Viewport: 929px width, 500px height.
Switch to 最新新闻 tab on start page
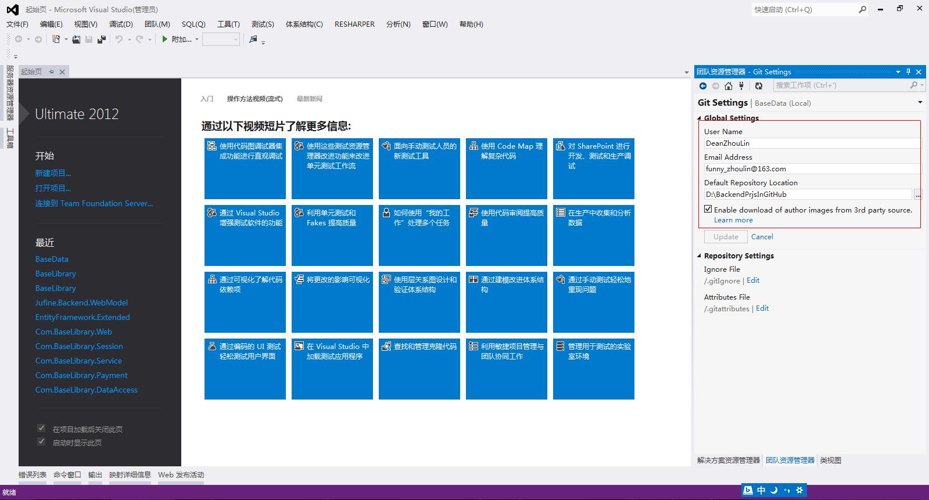[309, 99]
